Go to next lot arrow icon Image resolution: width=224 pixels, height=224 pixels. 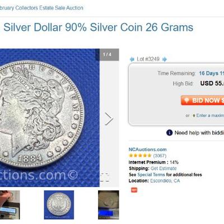165,59
